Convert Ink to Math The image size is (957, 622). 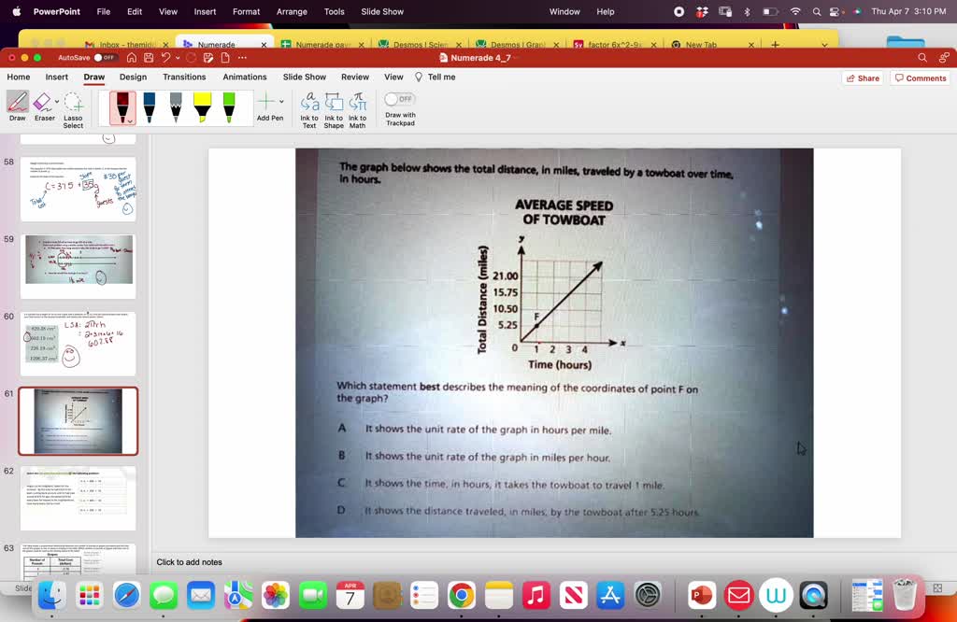pos(358,110)
